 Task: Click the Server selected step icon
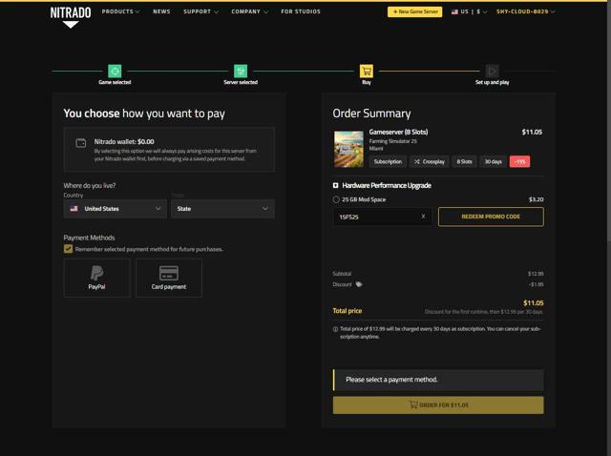(x=241, y=72)
